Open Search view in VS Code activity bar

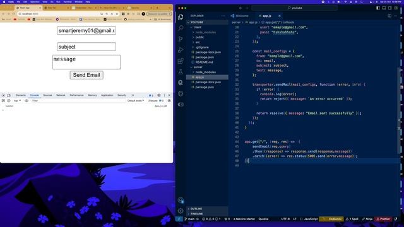point(181,28)
